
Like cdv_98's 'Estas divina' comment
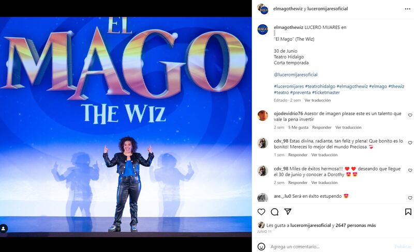pos(410,143)
